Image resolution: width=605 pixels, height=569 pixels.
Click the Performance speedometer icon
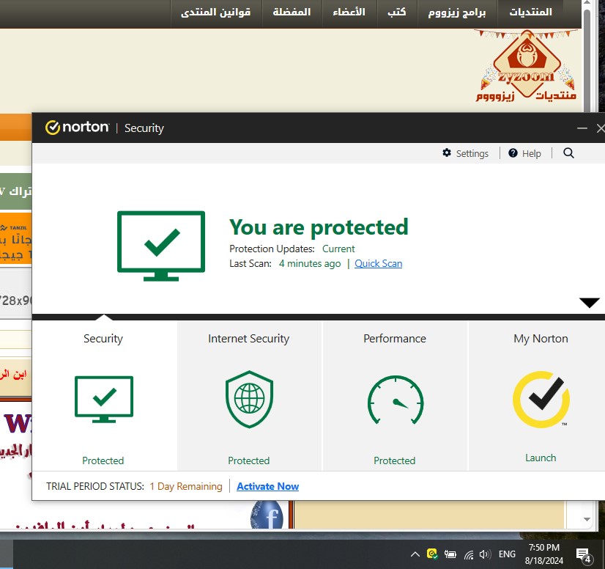tap(396, 400)
